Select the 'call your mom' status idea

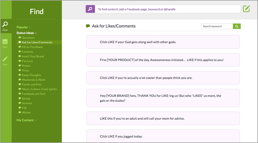coord(163,119)
